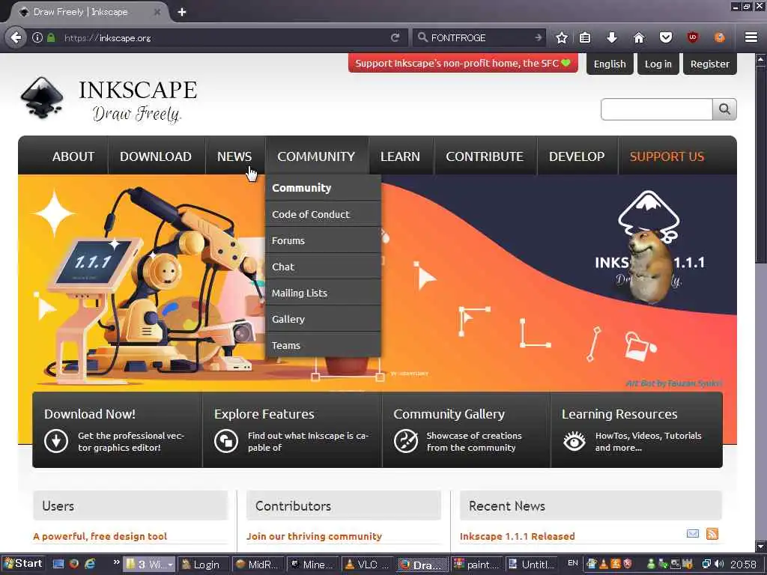
Task: Click the Log in button
Action: (x=658, y=64)
